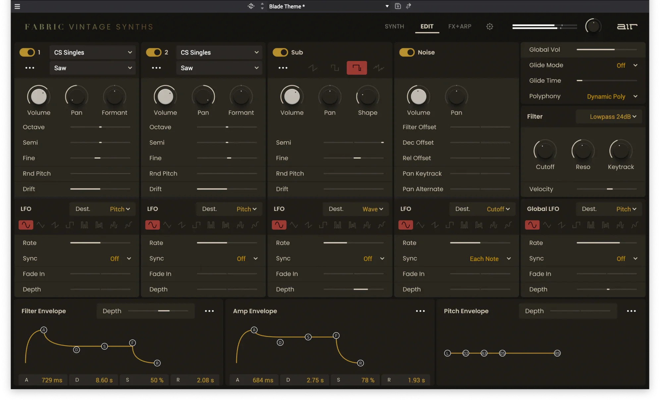Open Oscillator 1 three-dots options menu
The image size is (660, 402).
coord(30,68)
